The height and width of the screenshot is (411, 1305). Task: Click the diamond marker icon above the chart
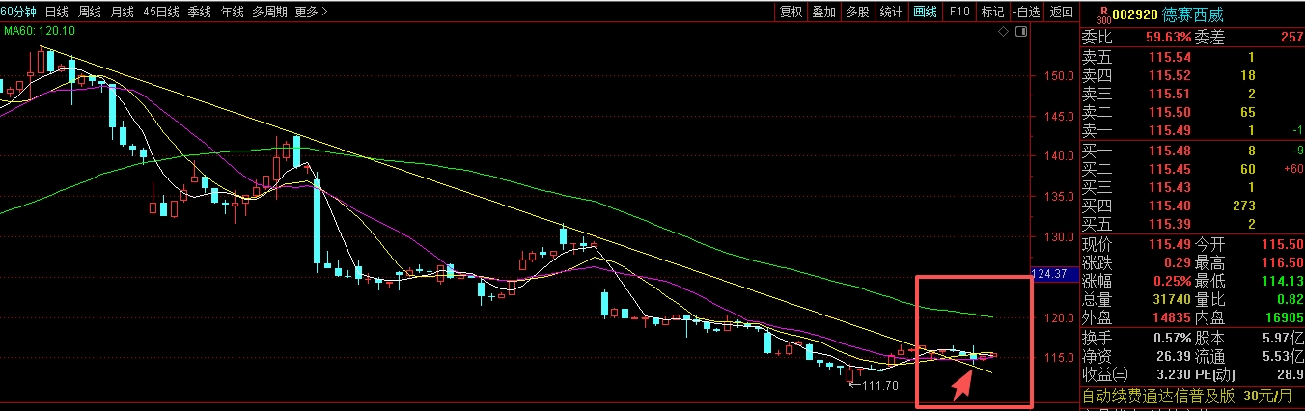point(1004,32)
